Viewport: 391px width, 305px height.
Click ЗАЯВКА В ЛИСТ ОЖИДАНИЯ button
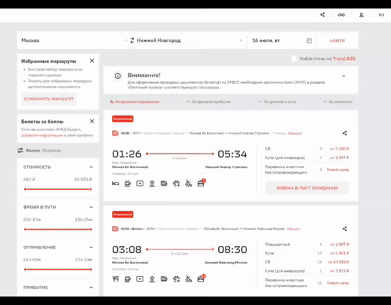(x=307, y=188)
